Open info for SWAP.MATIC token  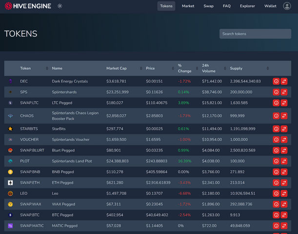[x=276, y=226]
